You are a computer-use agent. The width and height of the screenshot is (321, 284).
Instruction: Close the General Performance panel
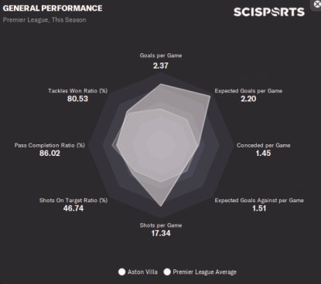[317, 4]
